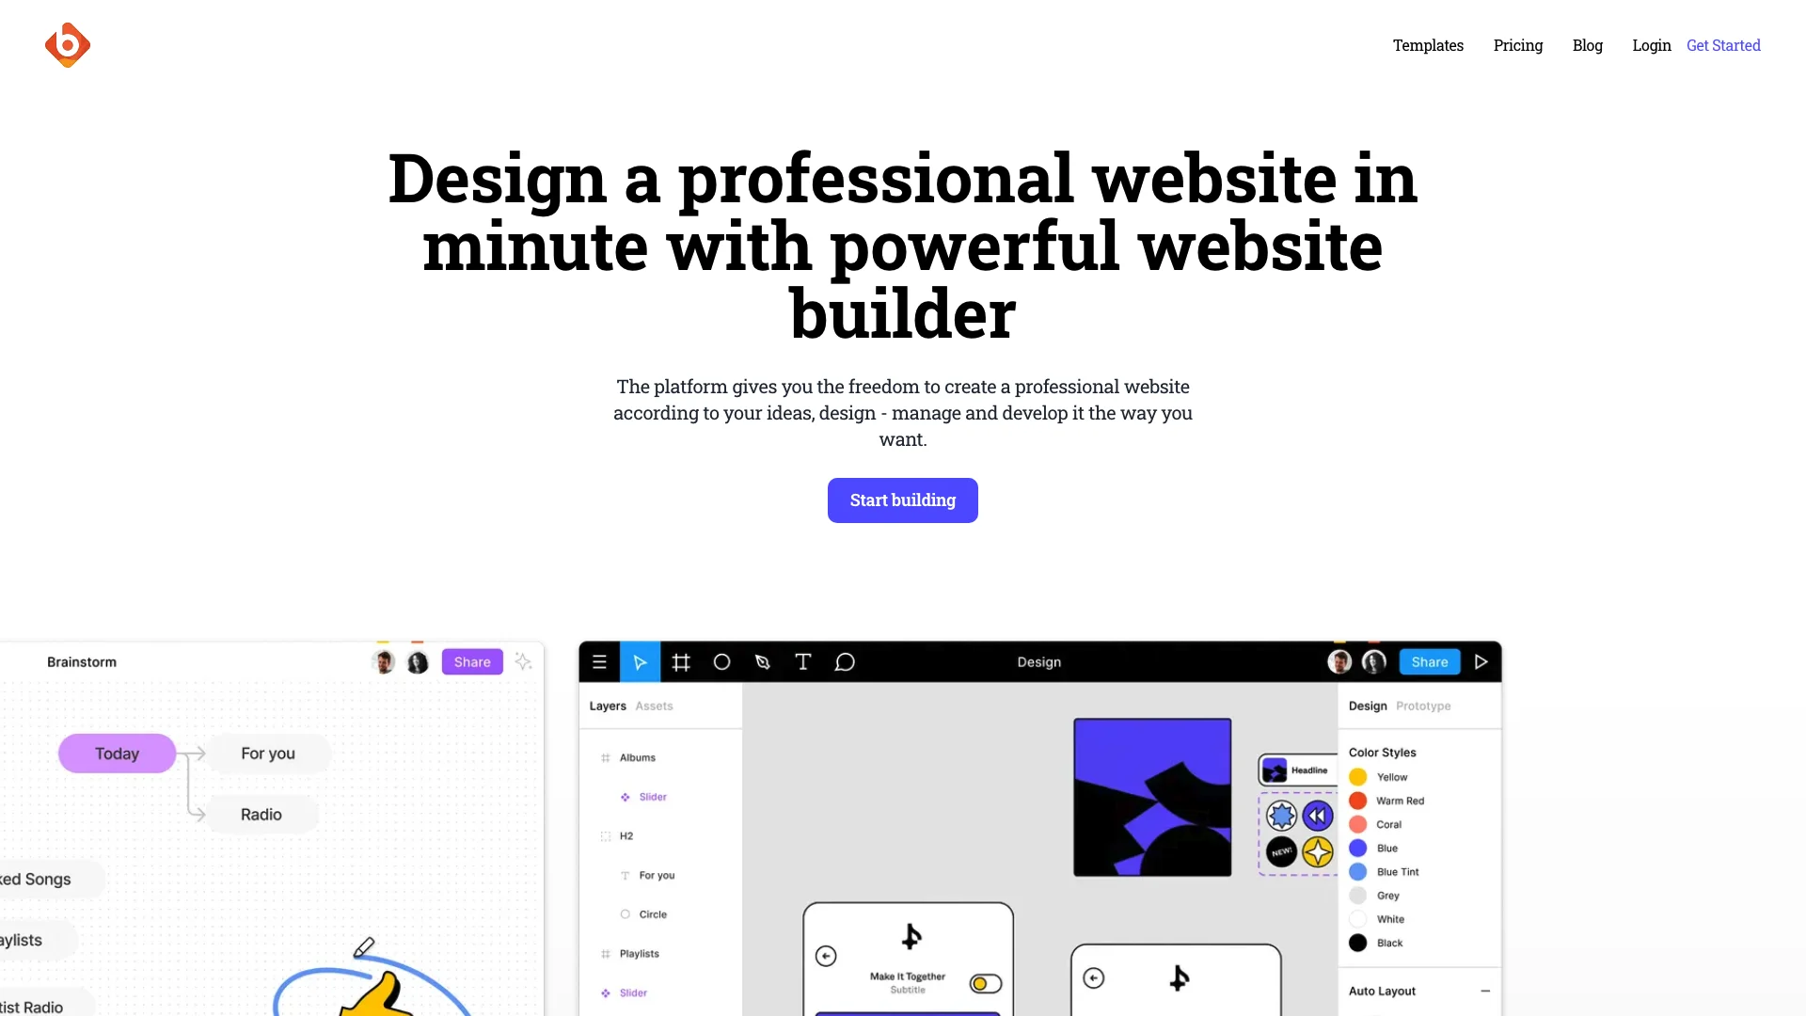Select the Text tool in toolbar

pyautogui.click(x=804, y=661)
